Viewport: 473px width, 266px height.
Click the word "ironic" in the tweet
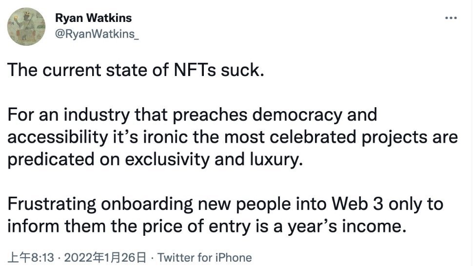165,137
